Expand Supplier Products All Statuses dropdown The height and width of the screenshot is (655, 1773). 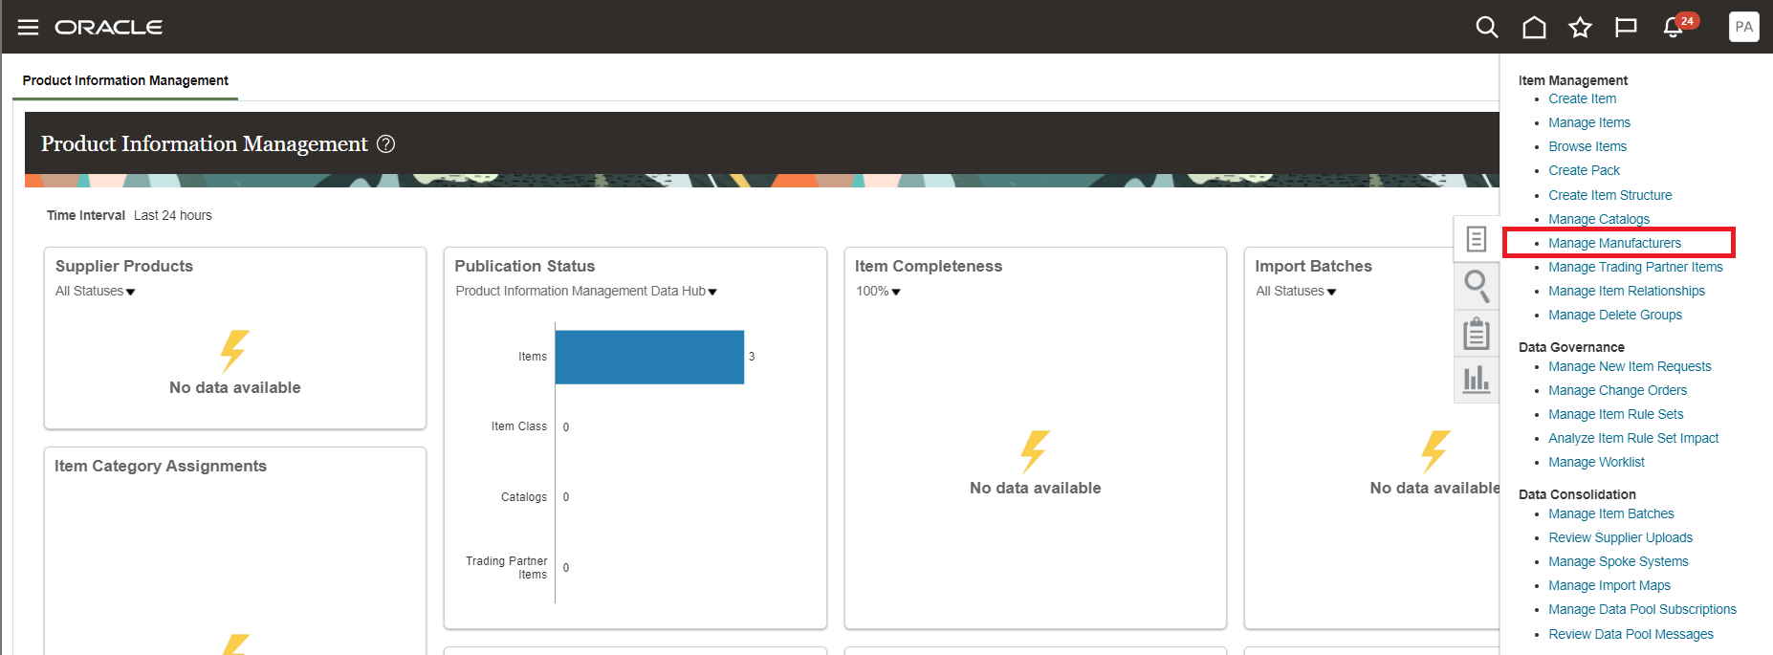pos(96,291)
